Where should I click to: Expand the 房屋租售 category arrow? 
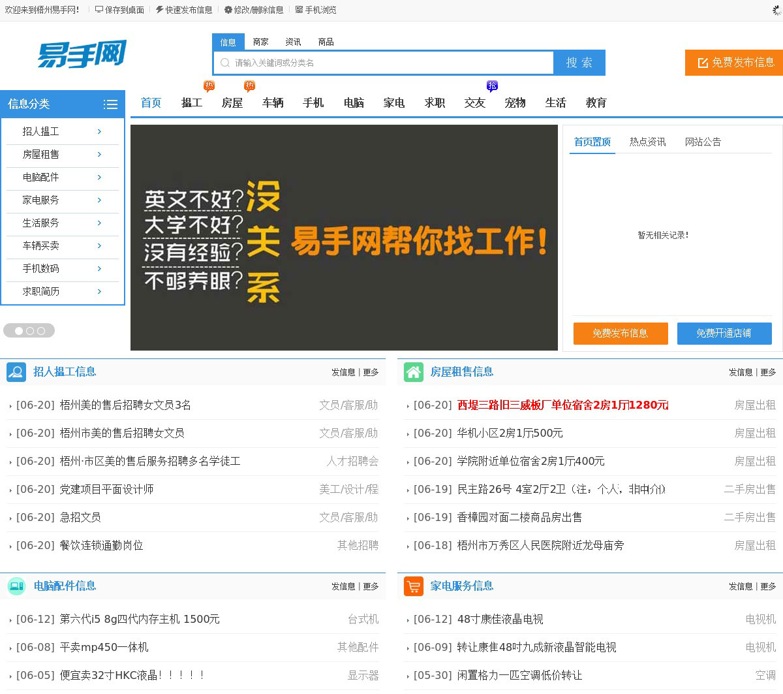tap(99, 155)
